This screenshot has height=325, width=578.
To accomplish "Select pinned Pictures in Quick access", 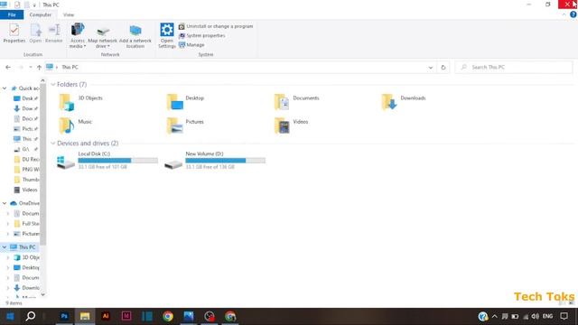I will point(25,129).
